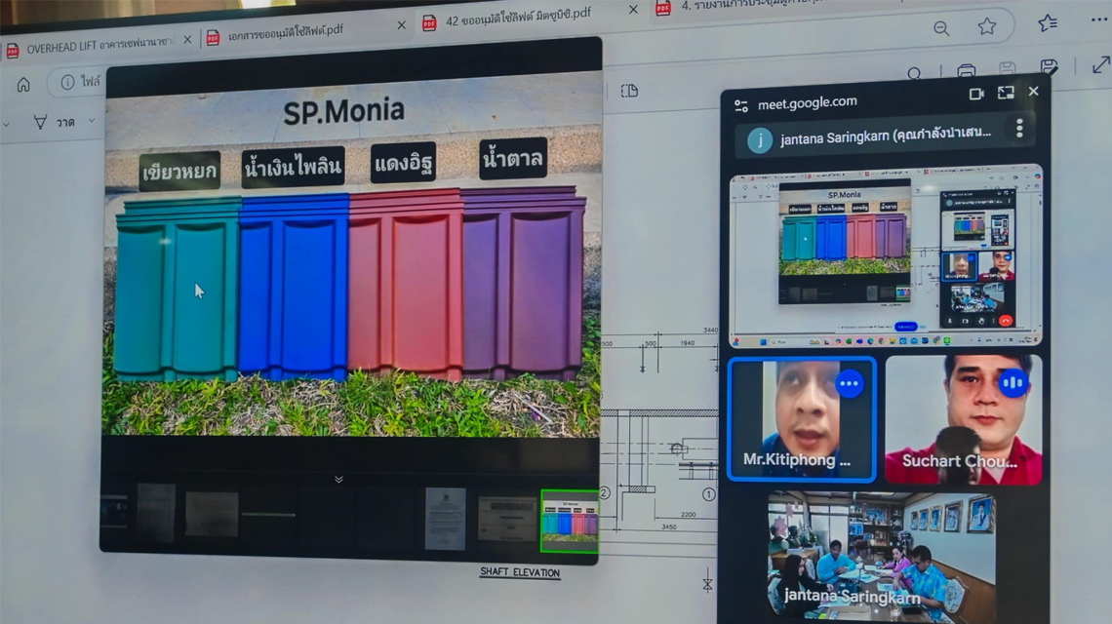Click the น้ำตาล color label
Screen dimensions: 1112x624
coord(513,157)
